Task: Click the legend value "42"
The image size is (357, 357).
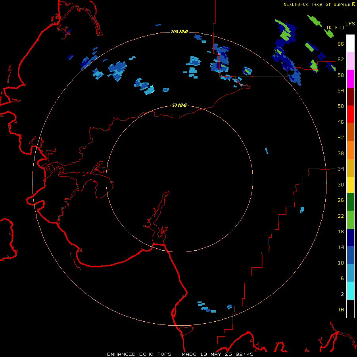Action: [341, 138]
